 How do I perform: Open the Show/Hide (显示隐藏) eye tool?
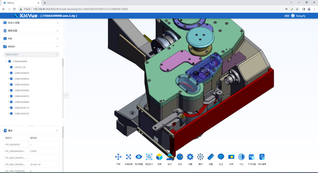point(139,157)
